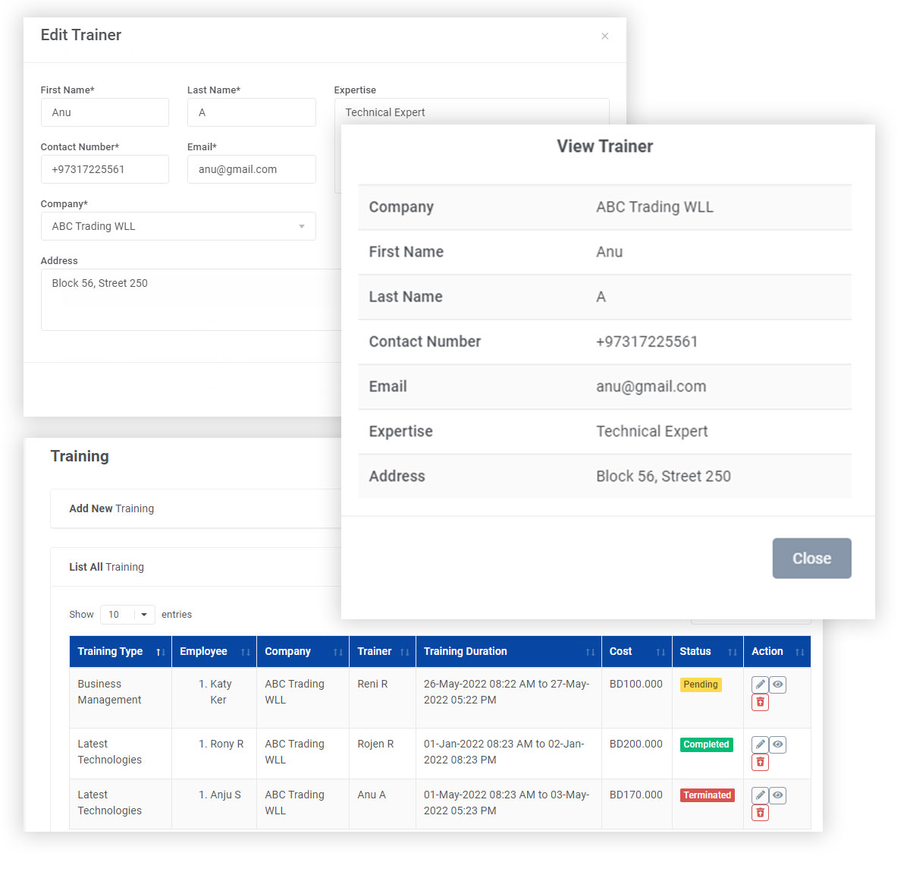
Task: Open the Company dropdown showing ABC Trading WLL
Action: [178, 226]
